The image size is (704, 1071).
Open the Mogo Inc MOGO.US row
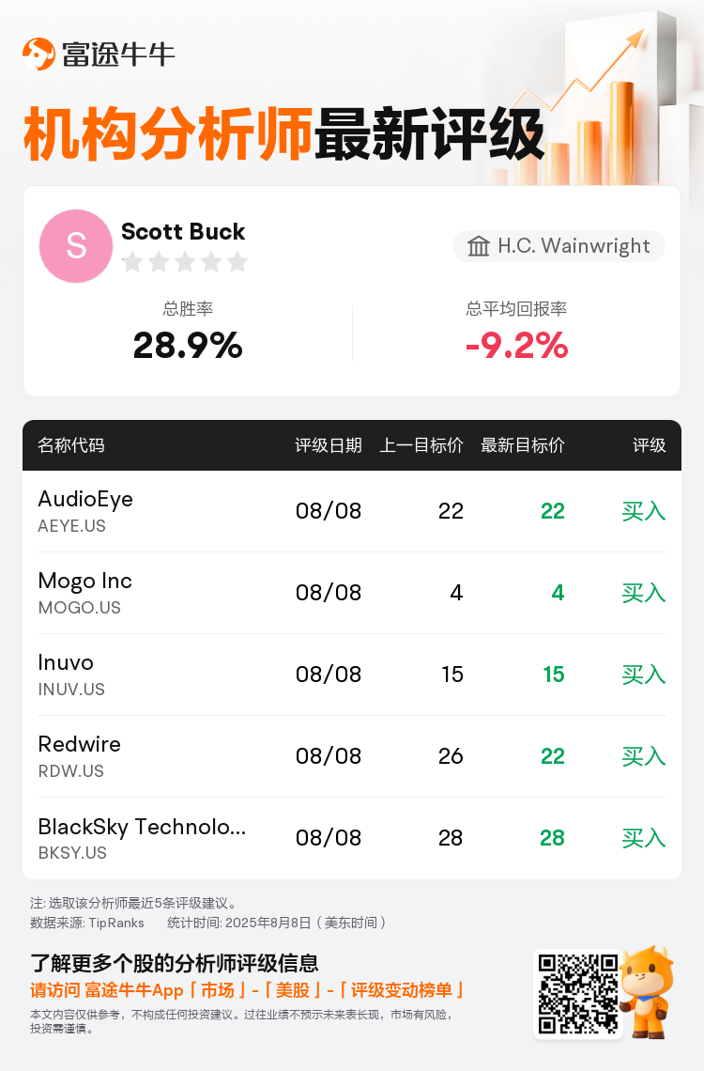point(352,593)
